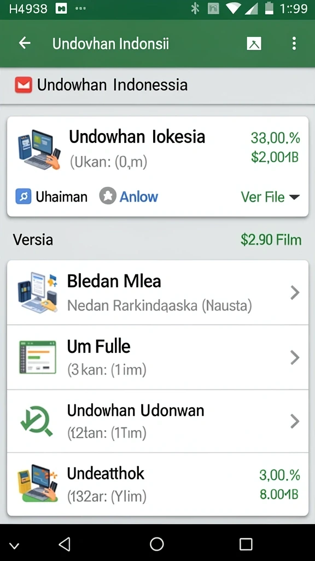Select the Anlow link
Screen dimensions: 315x561
tap(138, 197)
